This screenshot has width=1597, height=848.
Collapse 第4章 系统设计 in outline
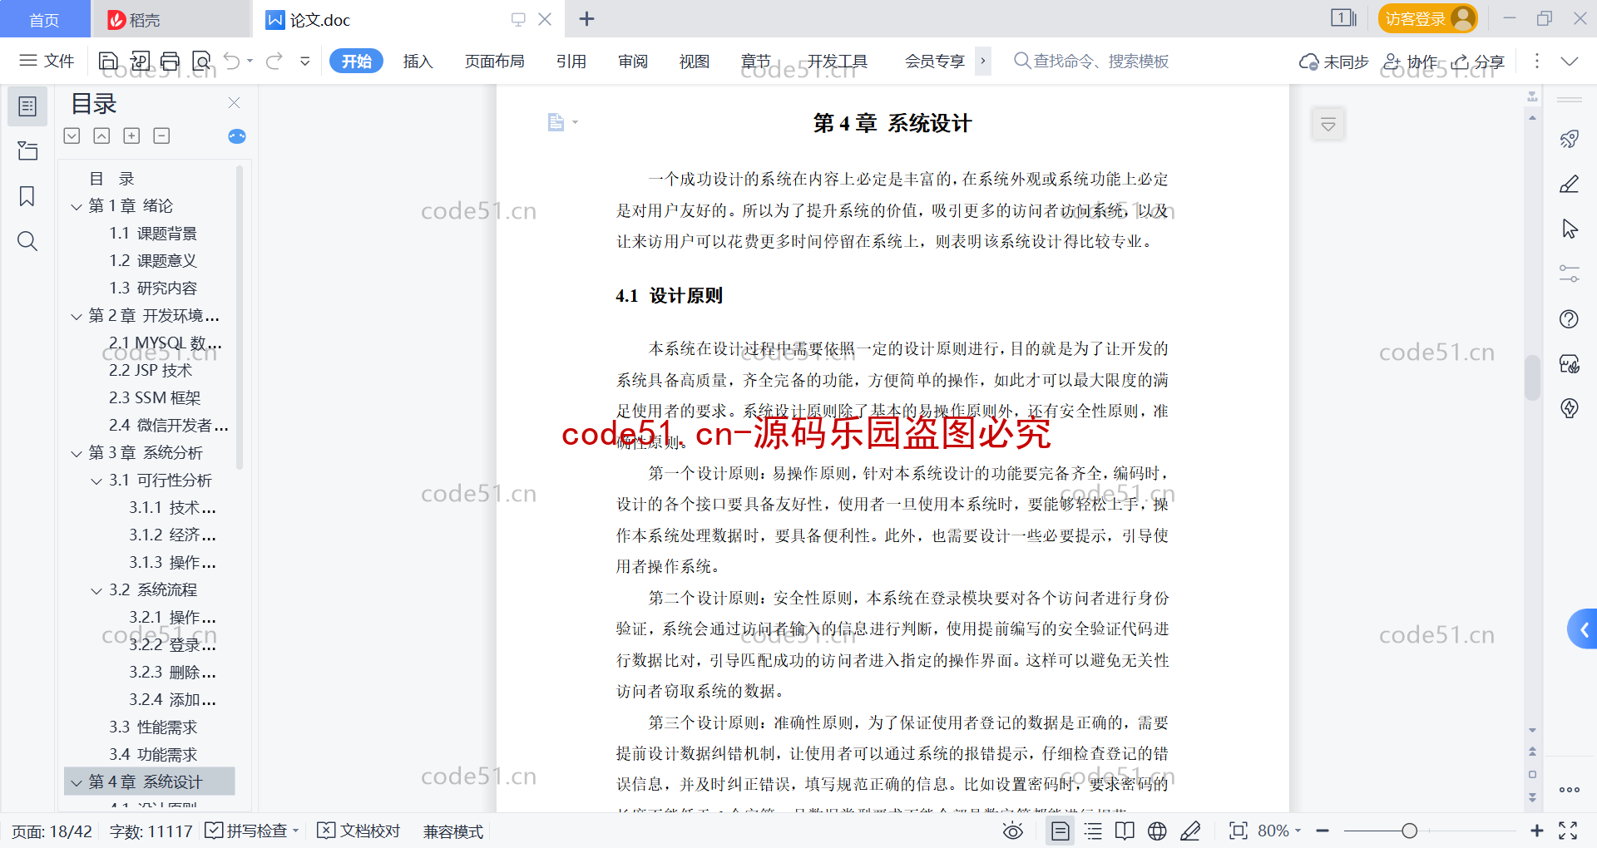tap(77, 782)
